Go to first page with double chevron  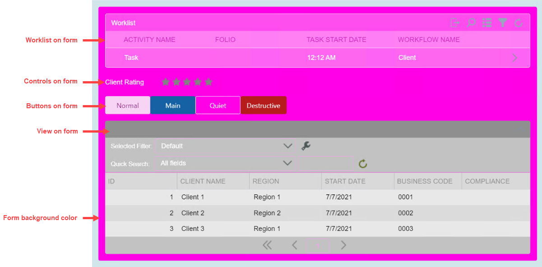[267, 245]
